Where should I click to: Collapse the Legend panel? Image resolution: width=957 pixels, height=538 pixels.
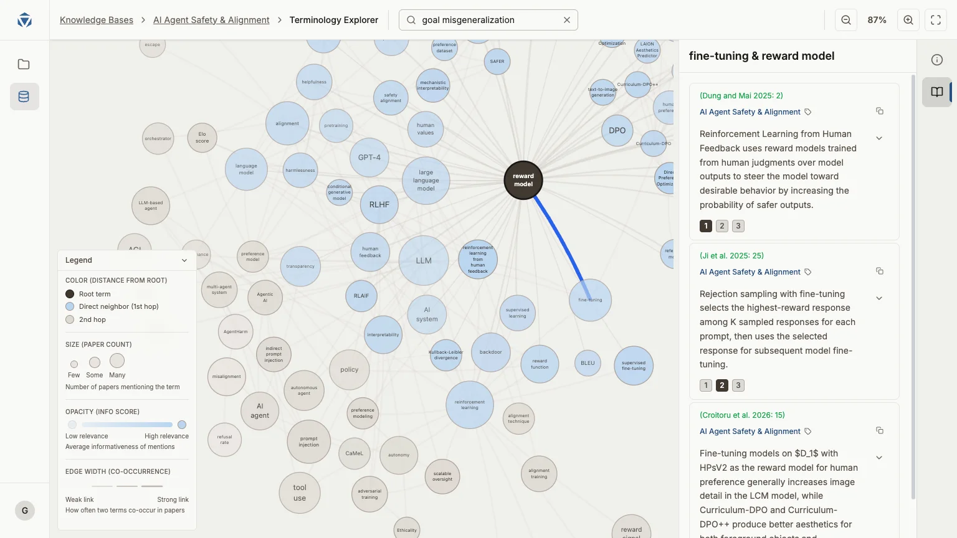click(x=184, y=260)
